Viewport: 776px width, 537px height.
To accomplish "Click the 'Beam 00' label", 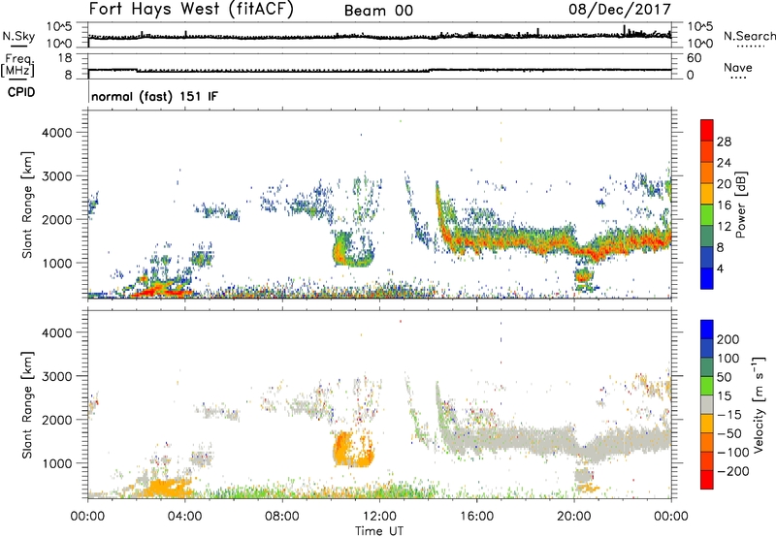I will pos(378,11).
